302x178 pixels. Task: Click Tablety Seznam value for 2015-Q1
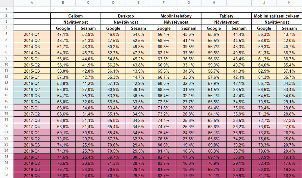(239, 58)
